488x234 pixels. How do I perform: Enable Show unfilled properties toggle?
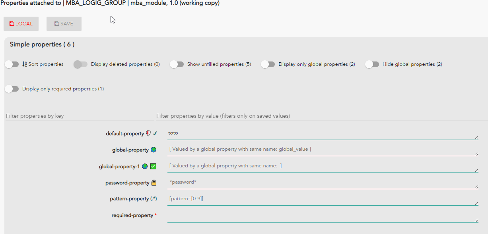pos(177,64)
